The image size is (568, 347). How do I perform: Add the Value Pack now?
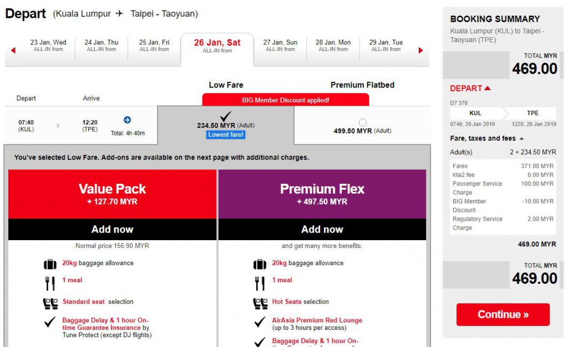(x=113, y=229)
